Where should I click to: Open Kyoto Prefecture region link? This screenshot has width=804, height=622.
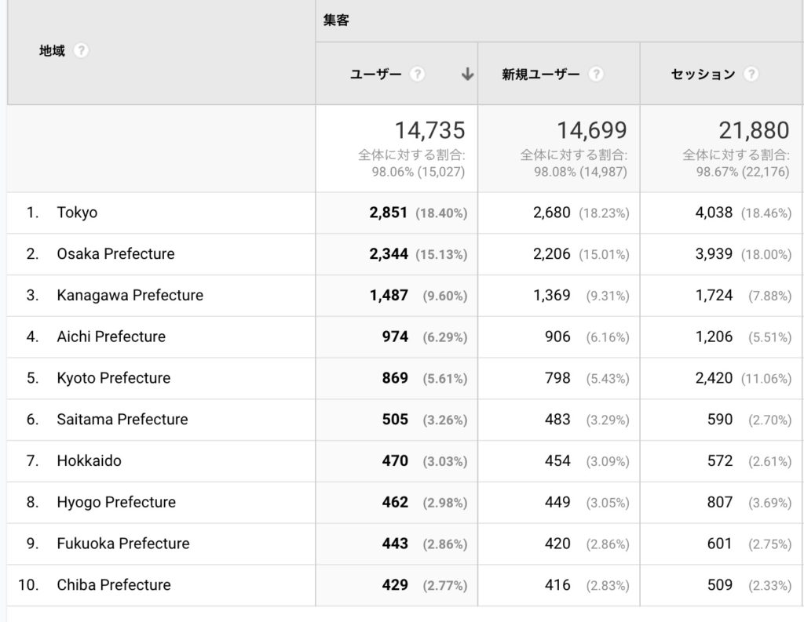(x=114, y=378)
